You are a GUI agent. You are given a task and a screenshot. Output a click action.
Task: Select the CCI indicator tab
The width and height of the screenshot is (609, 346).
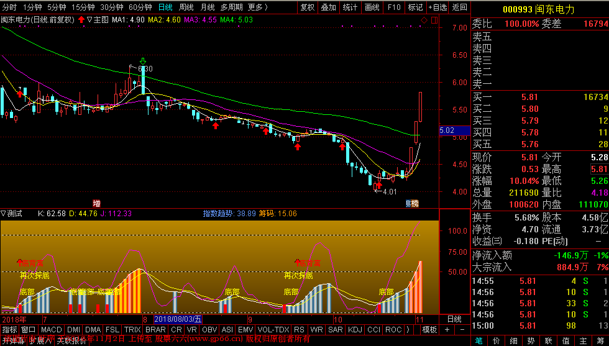(374, 330)
